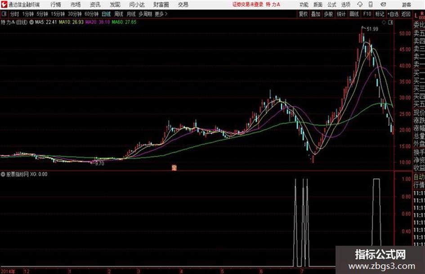Click the 通达信 app logo icon
Viewport: 425px width, 274px height.
pyautogui.click(x=4, y=4)
